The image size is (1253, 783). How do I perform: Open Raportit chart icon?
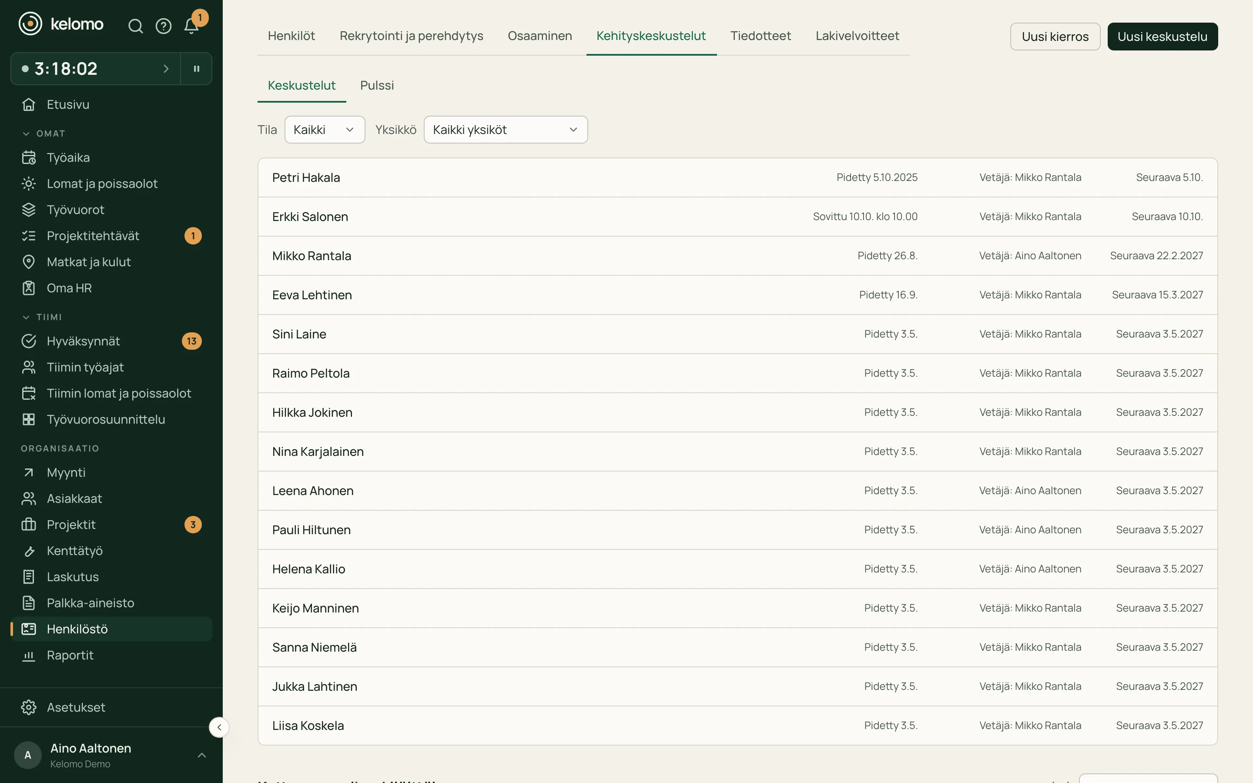(29, 656)
